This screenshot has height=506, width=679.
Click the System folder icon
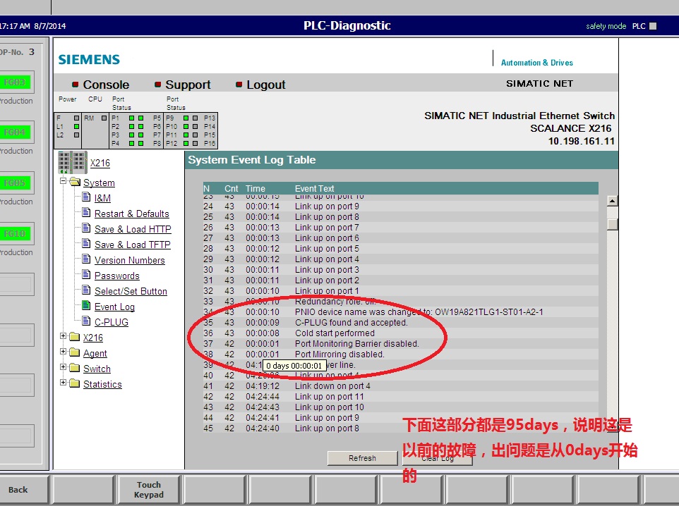tap(76, 182)
